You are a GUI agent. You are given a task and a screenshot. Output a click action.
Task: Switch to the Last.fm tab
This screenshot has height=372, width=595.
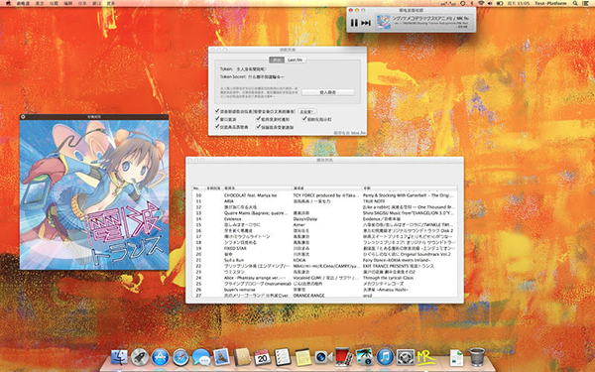(x=295, y=60)
